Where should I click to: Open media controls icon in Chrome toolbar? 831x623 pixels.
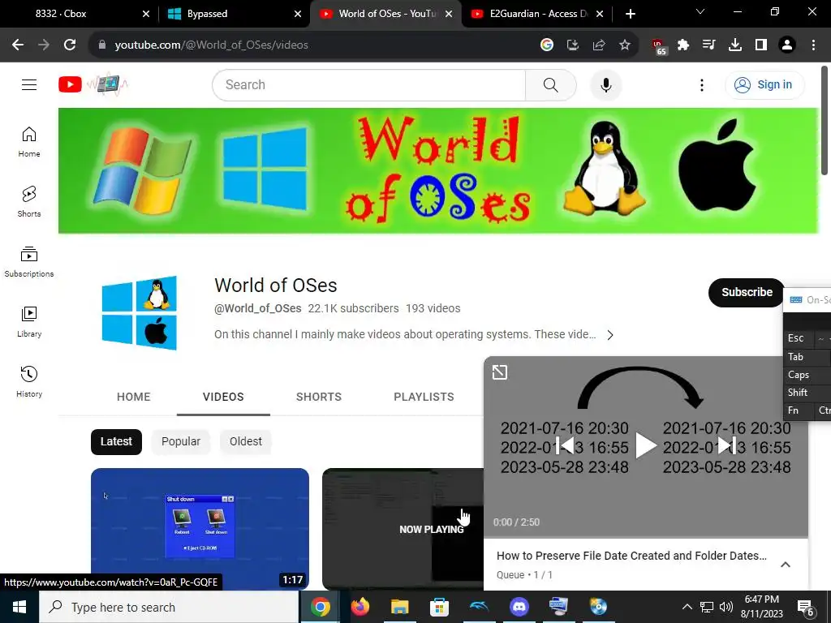coord(709,45)
